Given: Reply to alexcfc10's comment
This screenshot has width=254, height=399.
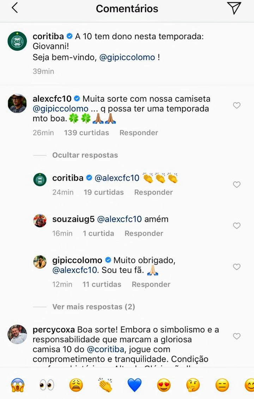Looking at the screenshot, I should pyautogui.click(x=139, y=133).
